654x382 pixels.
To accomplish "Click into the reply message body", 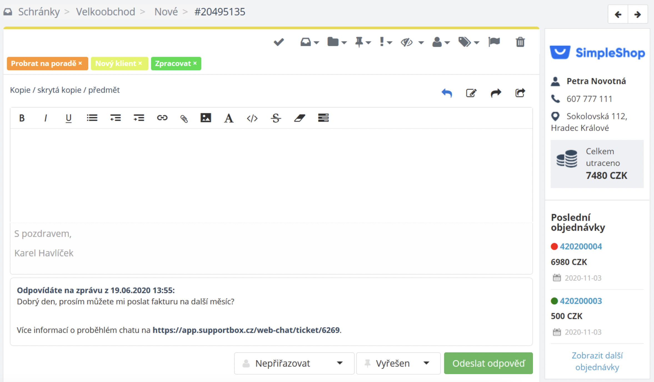I will pyautogui.click(x=271, y=175).
